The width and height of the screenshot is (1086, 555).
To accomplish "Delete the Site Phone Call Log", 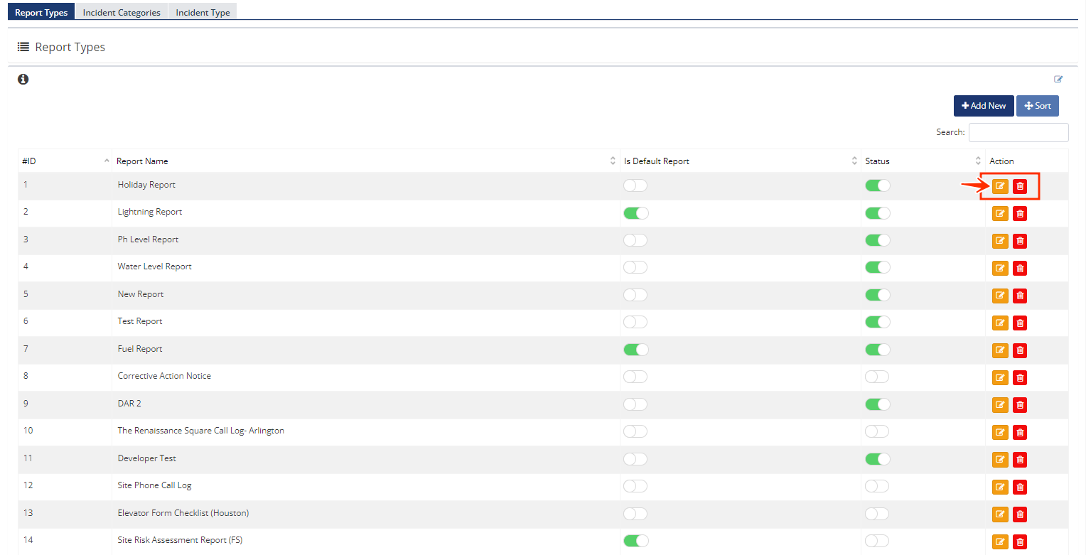I will tap(1020, 487).
